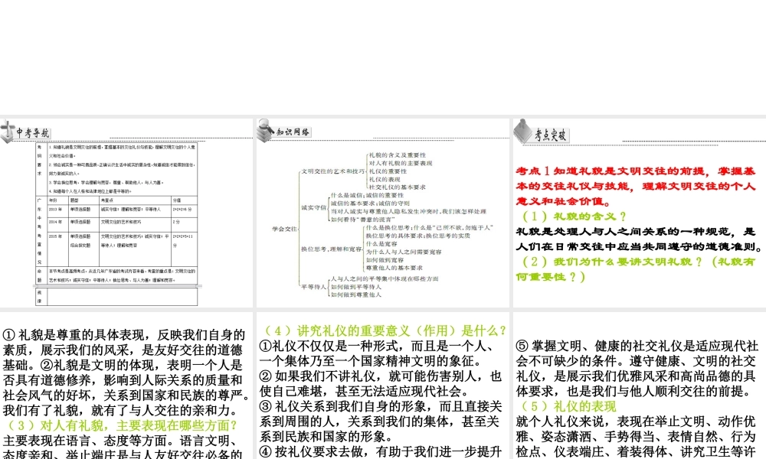Select paragraph starting ①礼貌是尊重的具体表现
This screenshot has width=766, height=459.
tap(126, 373)
